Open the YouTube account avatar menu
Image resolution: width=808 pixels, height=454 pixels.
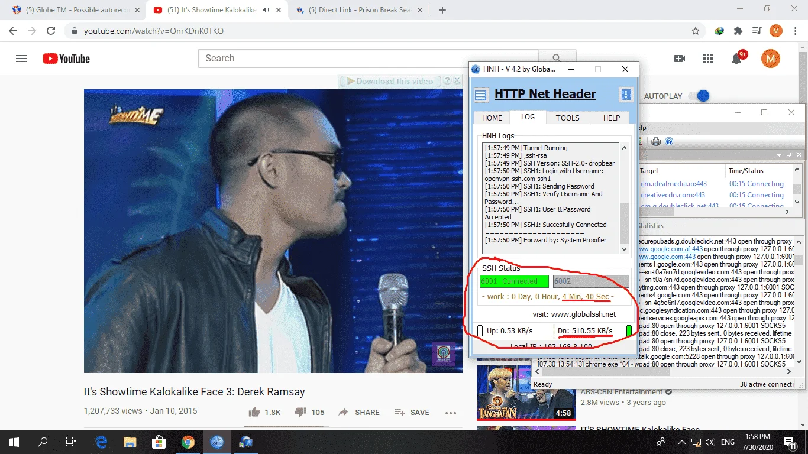click(770, 58)
